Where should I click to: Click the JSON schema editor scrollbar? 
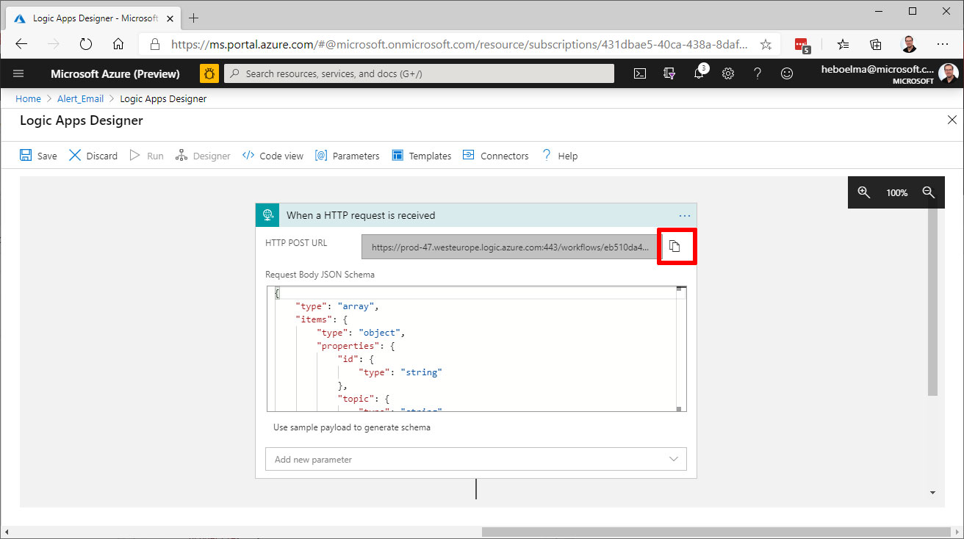click(680, 349)
